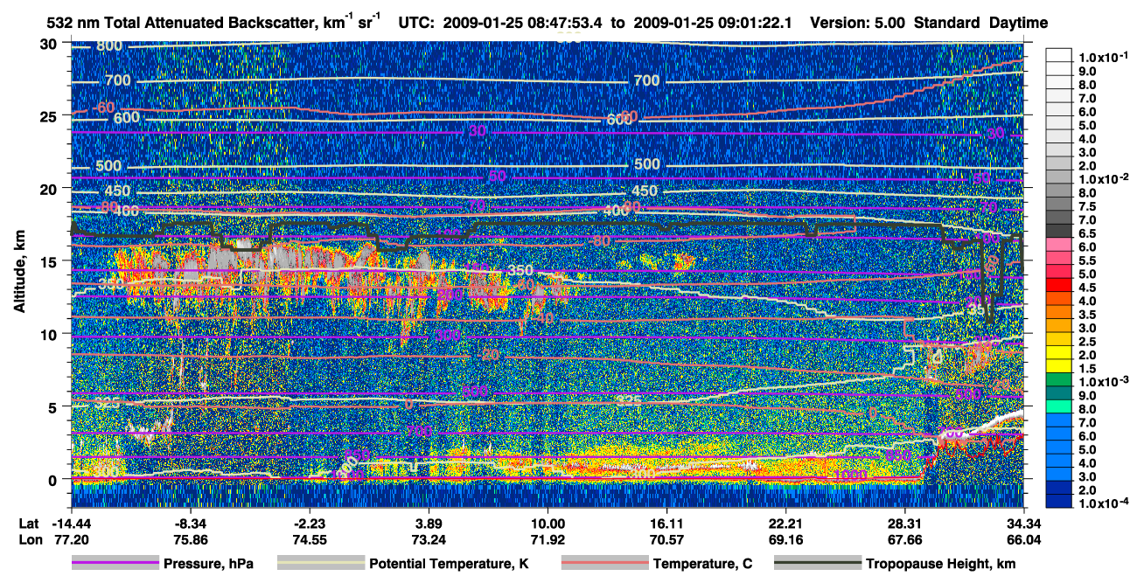Viewport: 1137px width, 583px height.
Task: Click the longitude value '66.04'
Action: tap(1023, 539)
